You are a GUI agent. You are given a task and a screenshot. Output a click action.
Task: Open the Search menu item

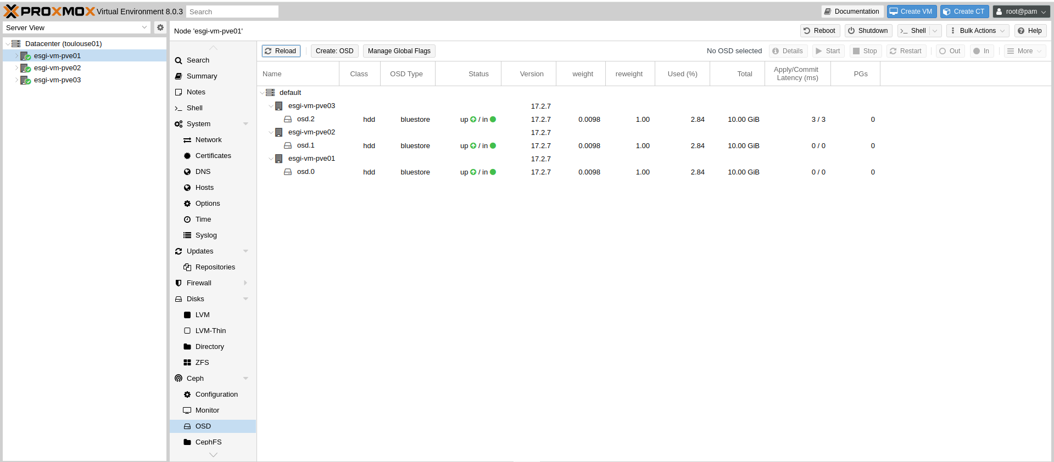[x=213, y=60]
